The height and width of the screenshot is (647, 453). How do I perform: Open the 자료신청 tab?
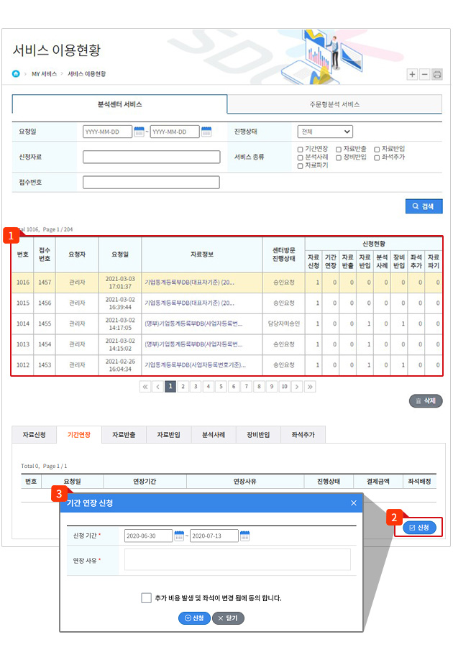(35, 435)
